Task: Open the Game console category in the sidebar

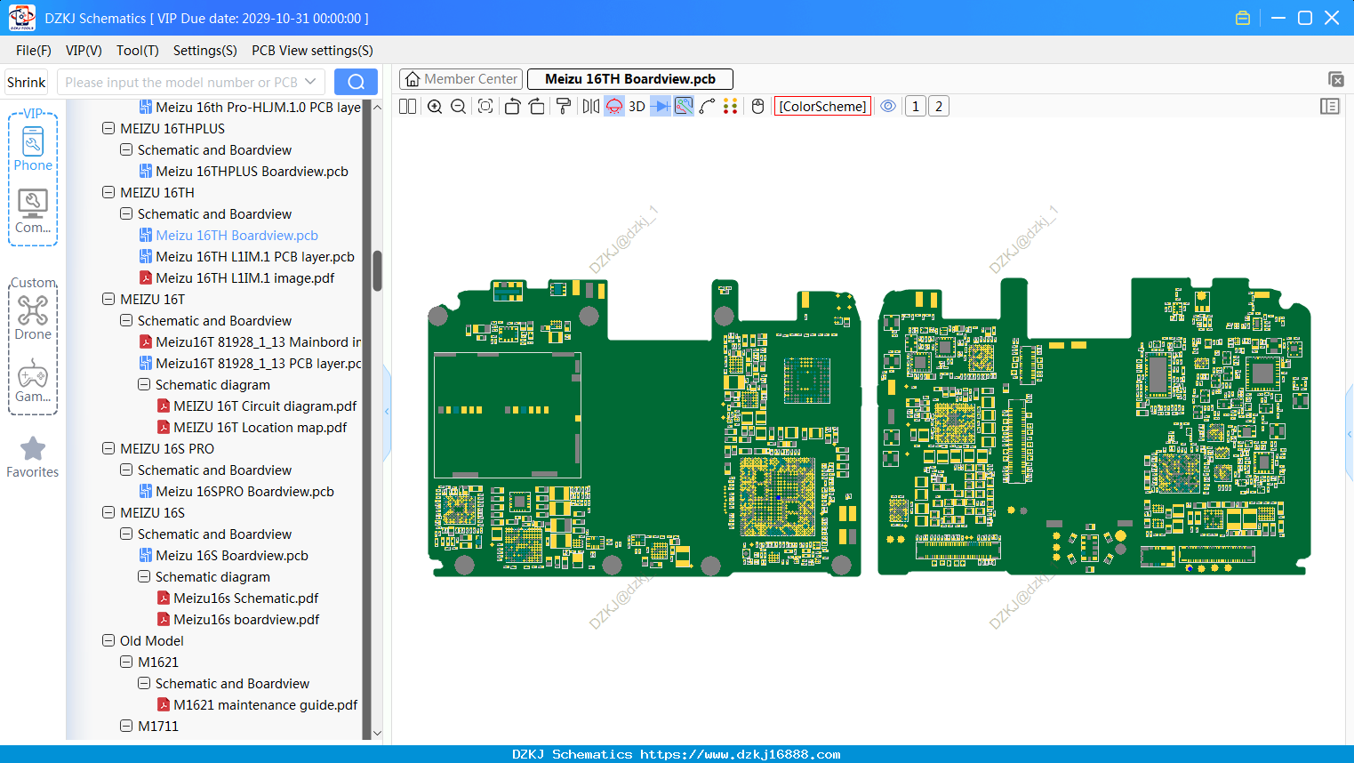Action: [x=33, y=381]
